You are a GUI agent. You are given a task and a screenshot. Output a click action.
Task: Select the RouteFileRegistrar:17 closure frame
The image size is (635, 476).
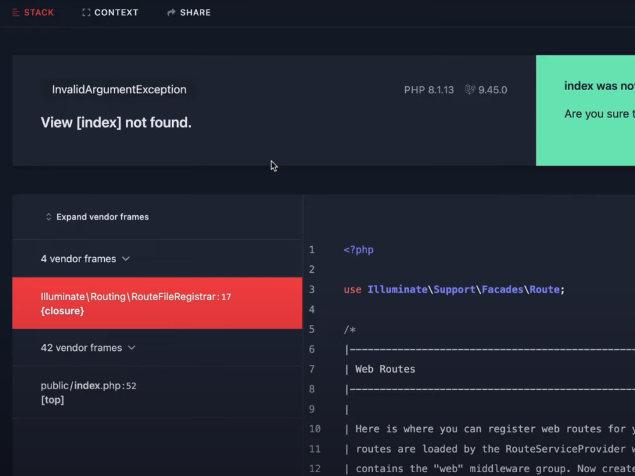pos(157,303)
